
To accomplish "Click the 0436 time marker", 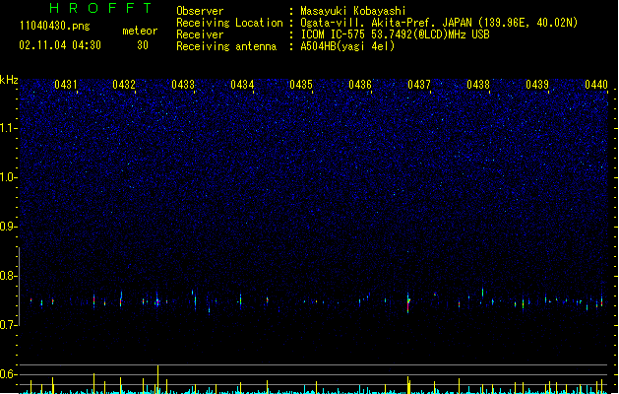I will pos(360,85).
